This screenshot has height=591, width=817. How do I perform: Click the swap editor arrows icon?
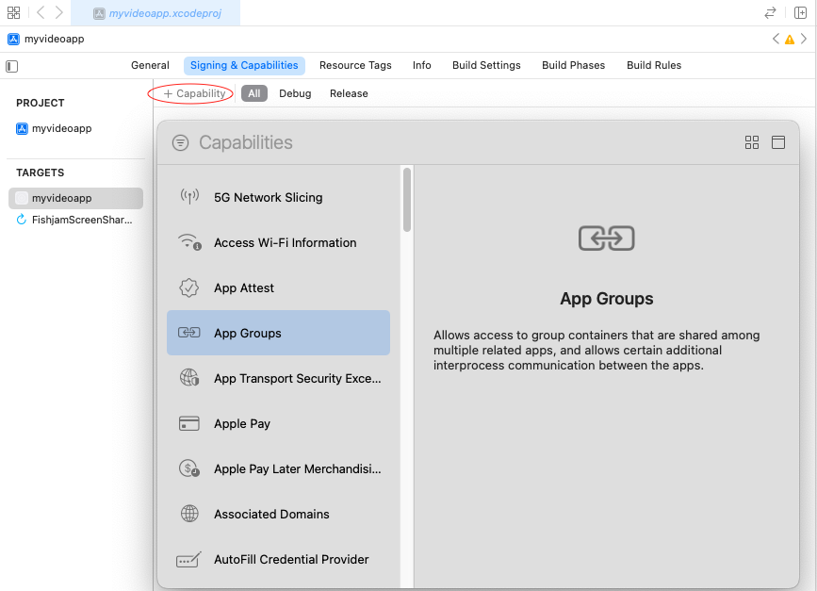770,12
